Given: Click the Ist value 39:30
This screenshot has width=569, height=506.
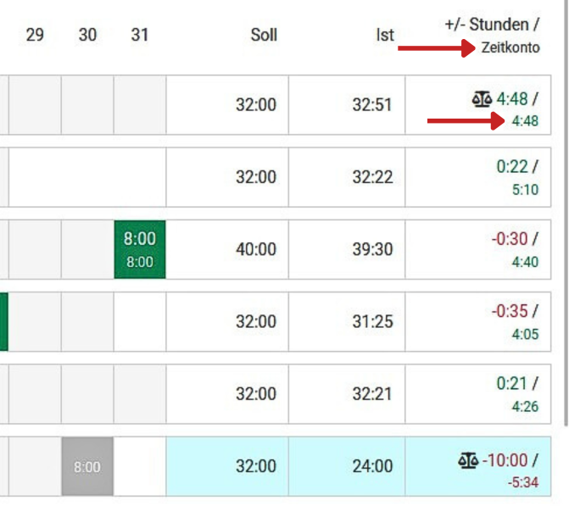Looking at the screenshot, I should tap(372, 249).
